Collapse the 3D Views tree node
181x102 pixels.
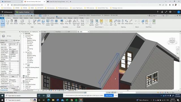24,64
